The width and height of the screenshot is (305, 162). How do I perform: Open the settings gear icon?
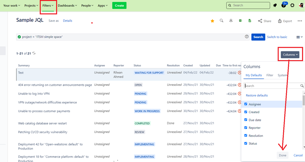pos(292,5)
